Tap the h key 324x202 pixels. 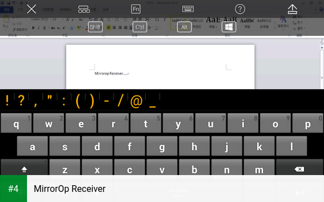click(x=194, y=146)
